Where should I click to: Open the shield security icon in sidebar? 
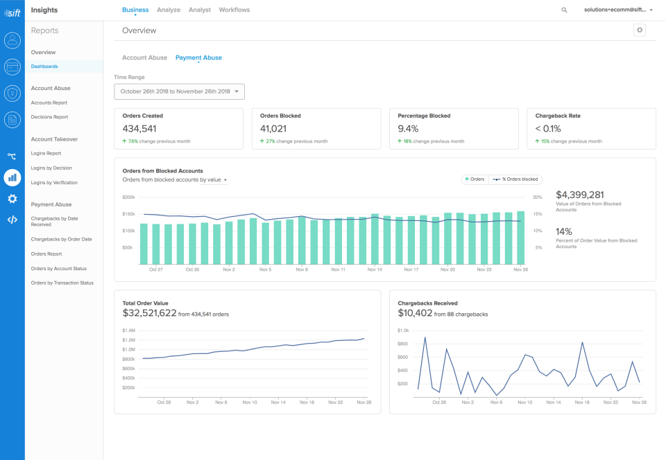12,94
